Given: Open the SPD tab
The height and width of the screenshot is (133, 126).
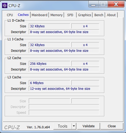Looking at the screenshot, I should coord(70,15).
